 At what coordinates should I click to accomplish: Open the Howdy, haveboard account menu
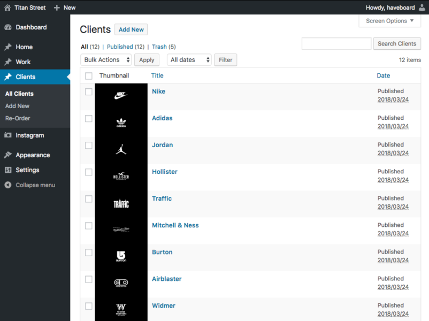[x=395, y=7]
